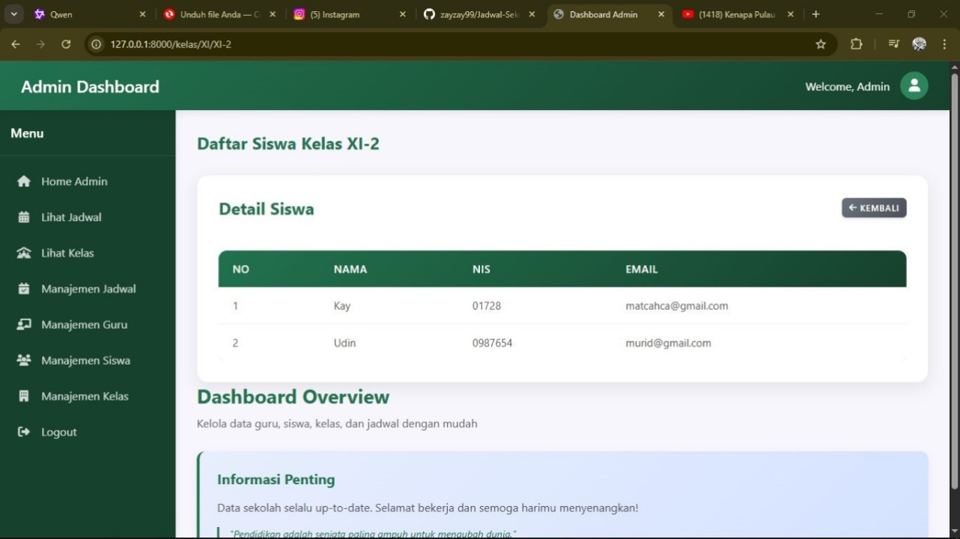Click the Lihat Kelas school icon
Screen dimensions: 960x539
pos(24,253)
